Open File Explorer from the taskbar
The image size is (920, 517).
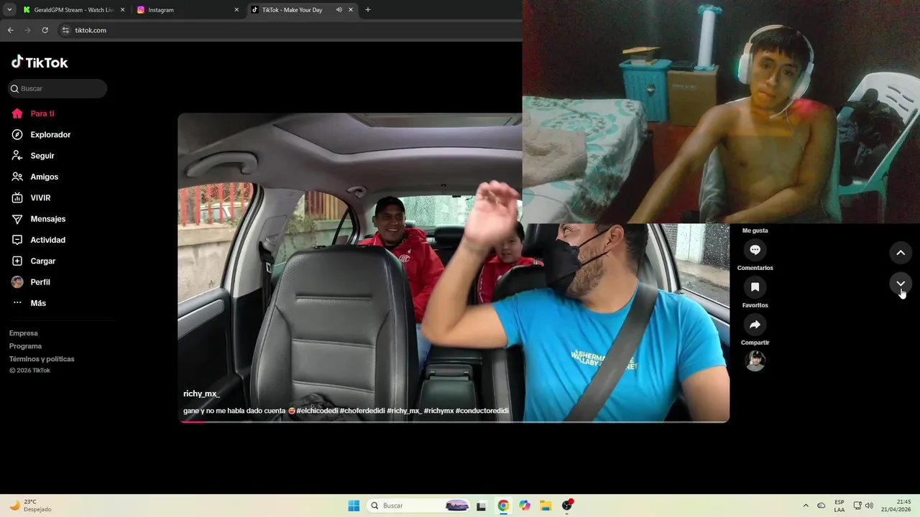(546, 506)
